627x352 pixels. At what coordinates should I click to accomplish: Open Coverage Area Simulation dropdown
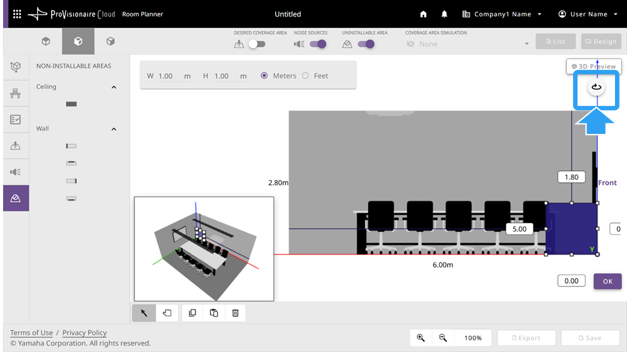coord(467,44)
